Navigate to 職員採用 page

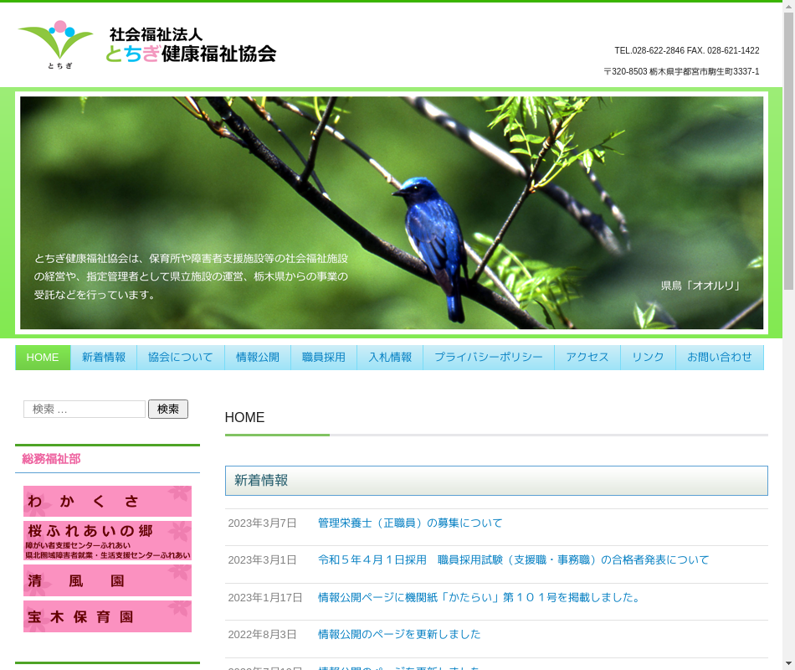click(324, 358)
